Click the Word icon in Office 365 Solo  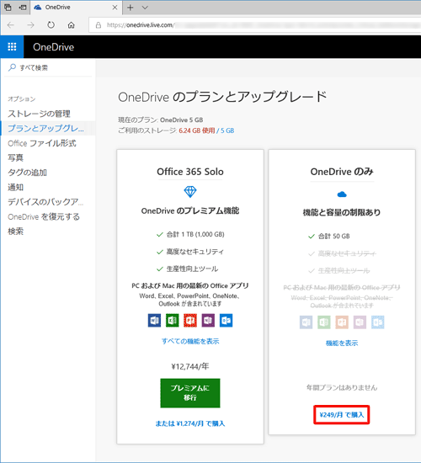point(154,321)
